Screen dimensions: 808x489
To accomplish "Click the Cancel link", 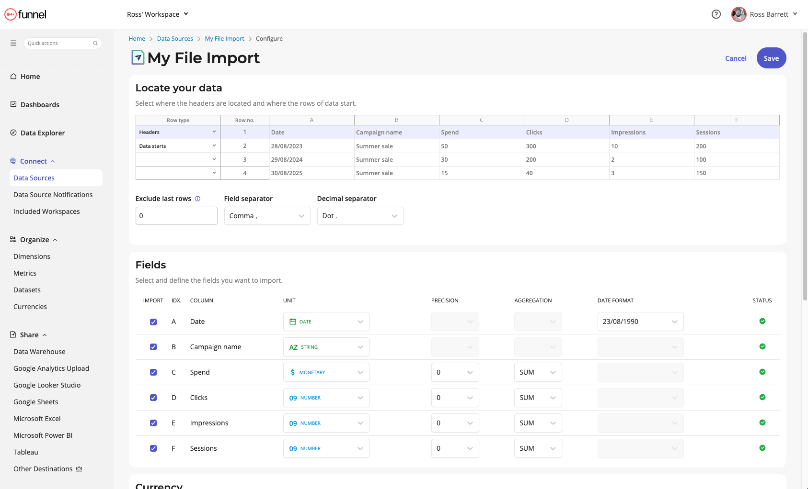I will coord(736,58).
